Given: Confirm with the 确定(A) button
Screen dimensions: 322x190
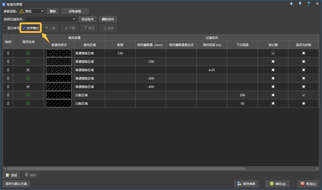Looking at the screenshot, I should (x=278, y=184).
